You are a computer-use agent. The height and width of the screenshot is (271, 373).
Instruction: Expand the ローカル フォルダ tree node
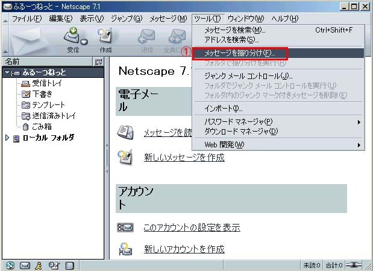(7, 138)
